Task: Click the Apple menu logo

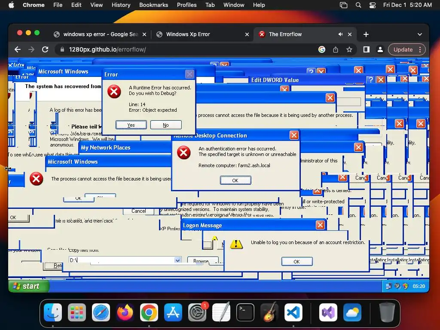Action: click(11, 5)
